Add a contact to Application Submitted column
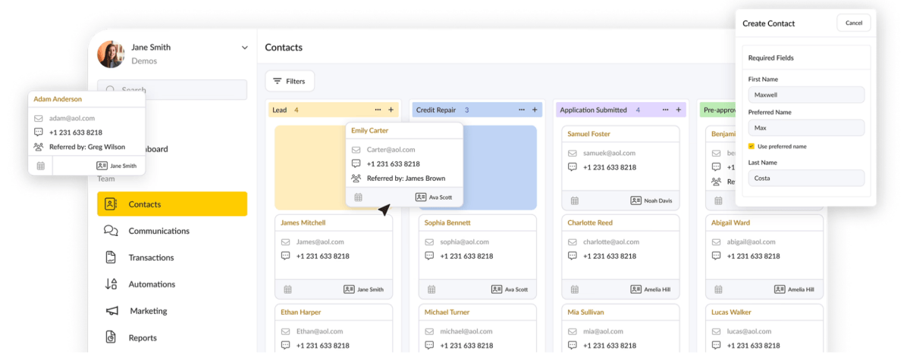The height and width of the screenshot is (357, 910). click(x=679, y=110)
